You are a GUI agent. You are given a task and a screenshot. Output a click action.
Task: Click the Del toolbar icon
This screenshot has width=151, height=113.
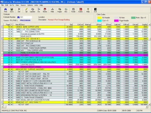[x=19, y=10]
